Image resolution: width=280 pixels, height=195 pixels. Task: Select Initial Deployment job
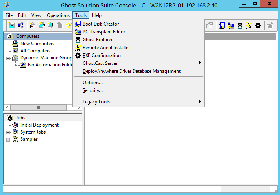tap(39, 125)
